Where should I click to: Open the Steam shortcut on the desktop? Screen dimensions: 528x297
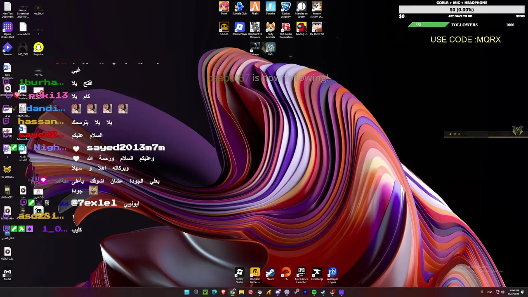point(270,274)
